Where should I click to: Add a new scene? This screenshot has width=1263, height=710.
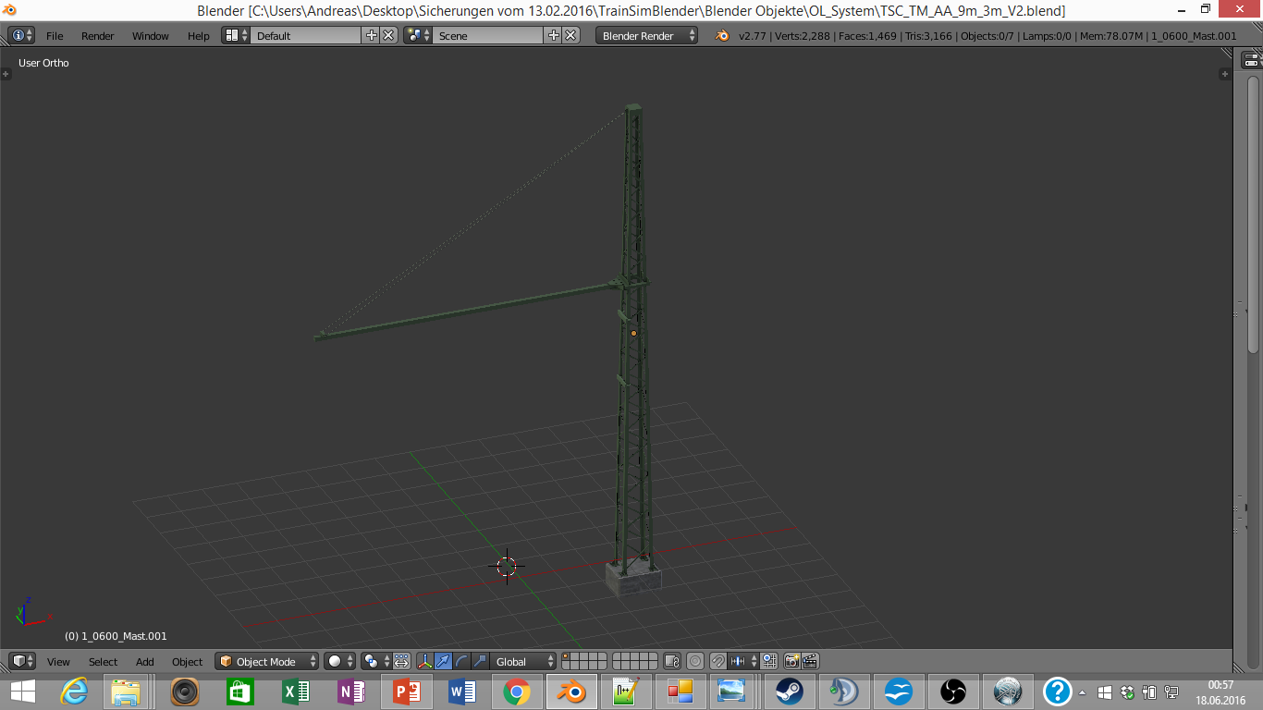coord(554,36)
